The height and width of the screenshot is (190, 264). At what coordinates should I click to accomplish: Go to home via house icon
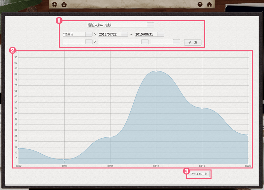209,5
